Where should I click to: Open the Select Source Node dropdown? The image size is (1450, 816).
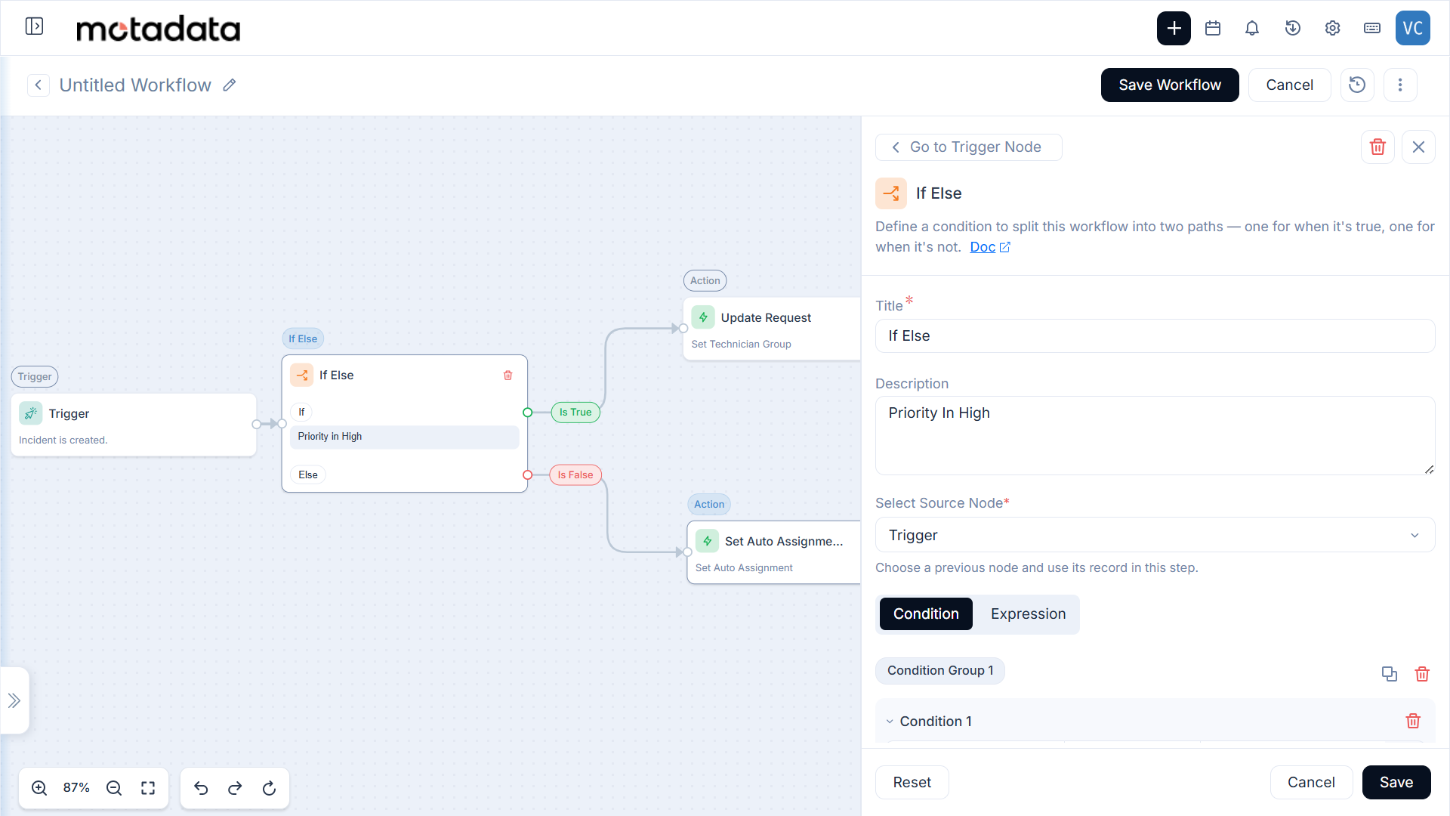(x=1155, y=535)
